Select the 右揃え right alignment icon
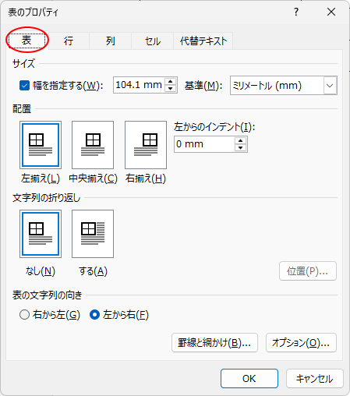 point(146,145)
